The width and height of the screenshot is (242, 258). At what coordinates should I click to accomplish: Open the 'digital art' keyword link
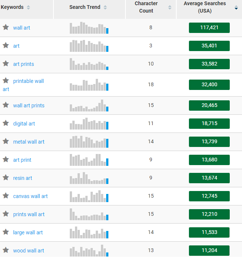pos(24,124)
